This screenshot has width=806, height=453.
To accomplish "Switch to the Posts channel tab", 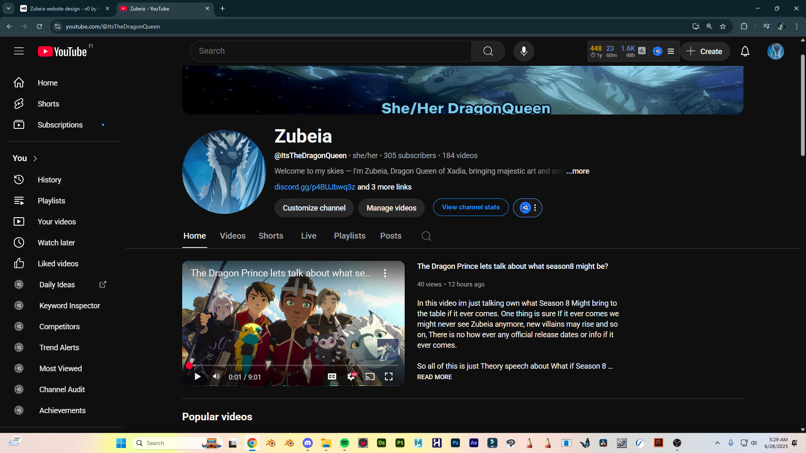I will pos(391,236).
